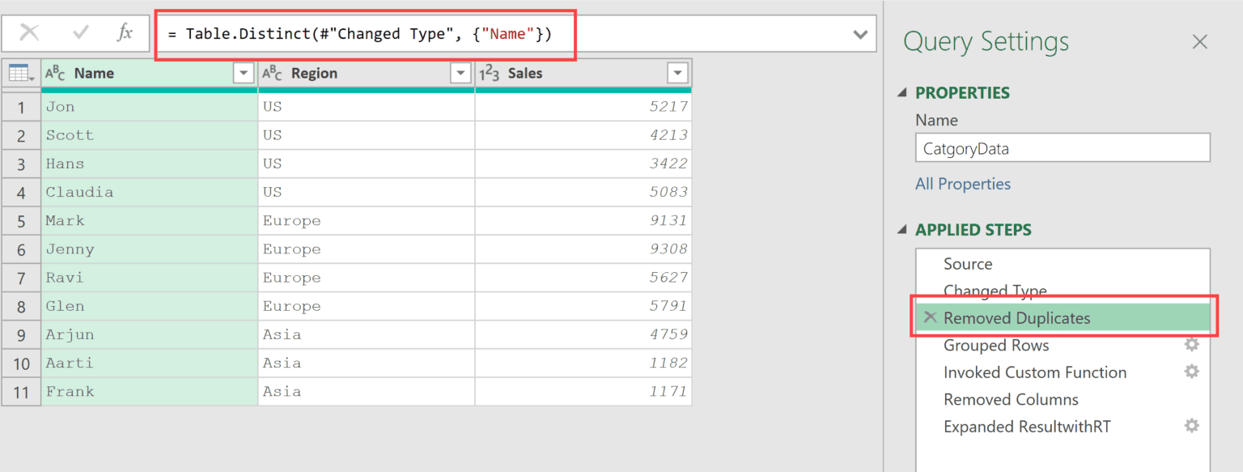Open the Sales column filter dropdown
Viewport: 1243px width, 472px height.
point(677,73)
